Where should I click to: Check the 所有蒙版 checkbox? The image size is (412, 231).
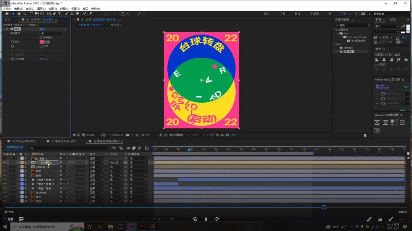pos(41,37)
